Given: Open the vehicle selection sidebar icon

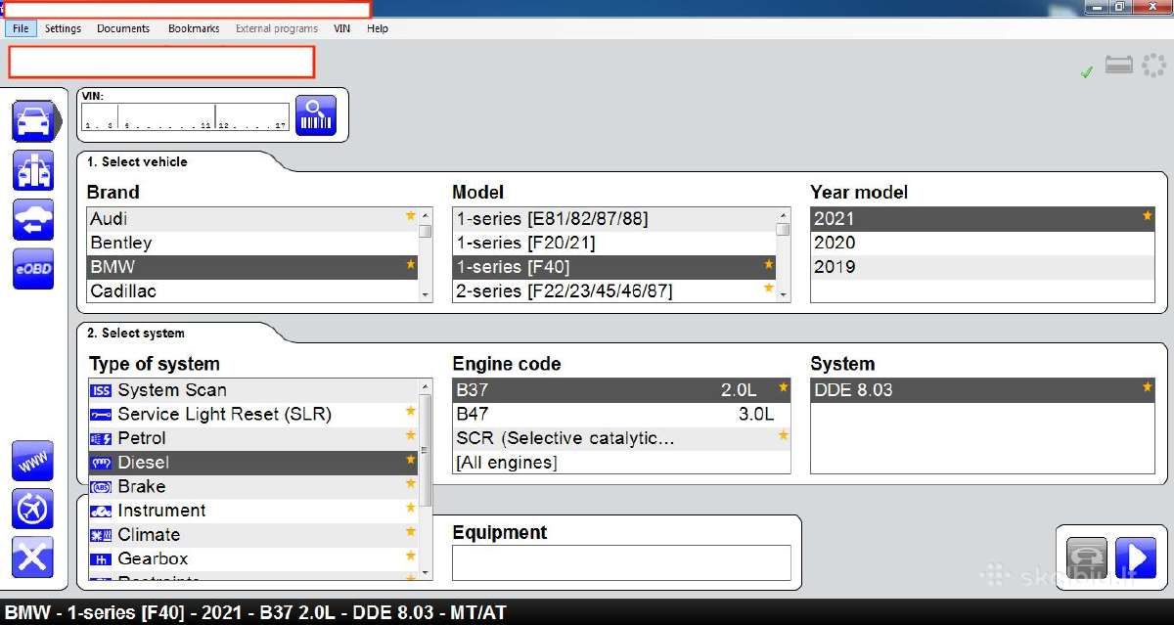Looking at the screenshot, I should [x=33, y=120].
